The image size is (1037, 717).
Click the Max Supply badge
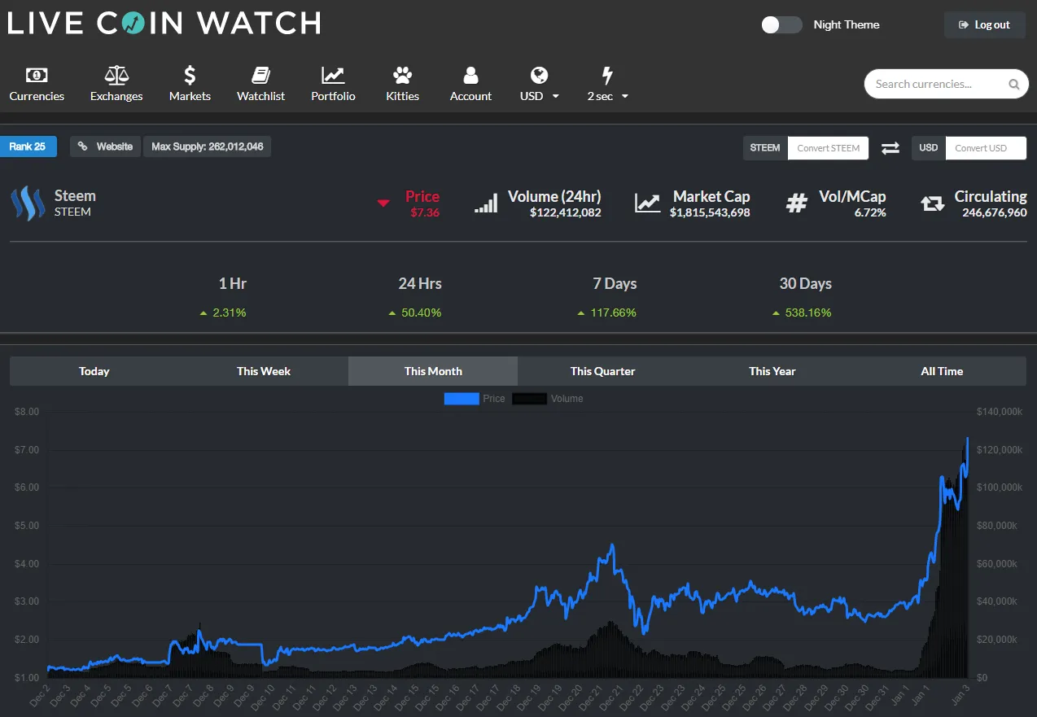pos(208,146)
